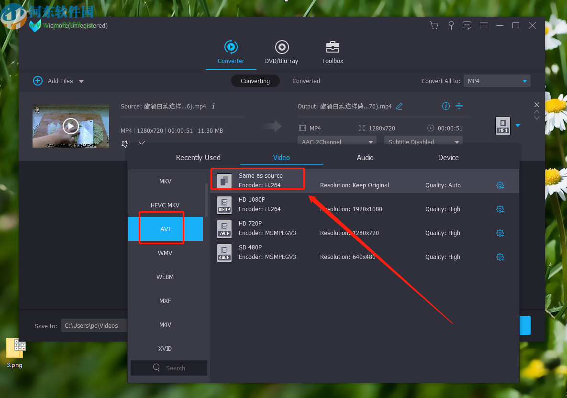
Task: Choose WMV in the format list
Action: coord(165,253)
